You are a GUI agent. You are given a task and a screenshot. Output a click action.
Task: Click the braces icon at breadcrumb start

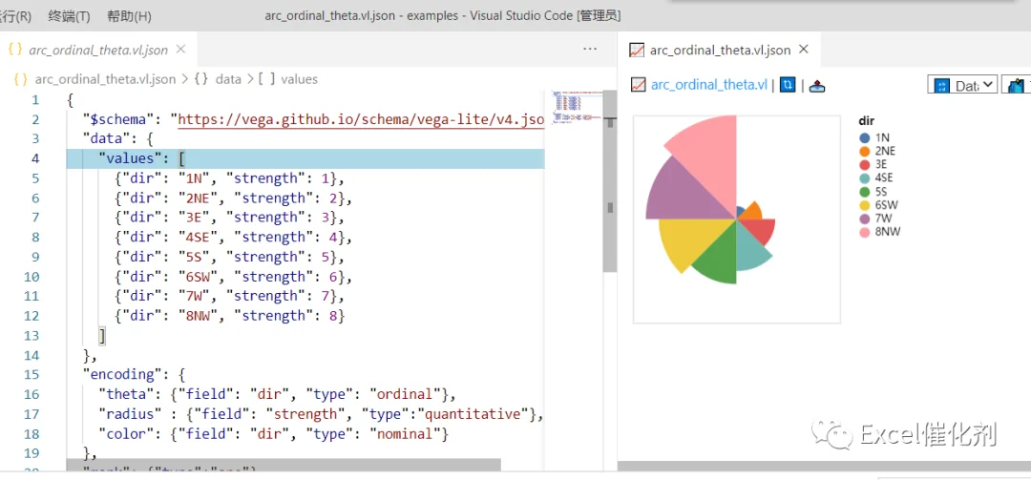coord(20,79)
